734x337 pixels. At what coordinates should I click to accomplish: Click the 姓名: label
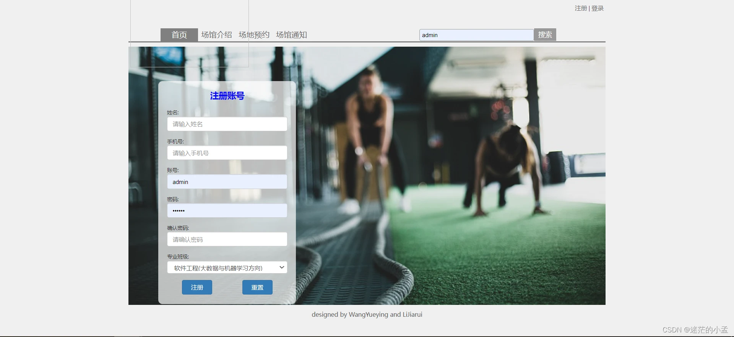(x=173, y=112)
